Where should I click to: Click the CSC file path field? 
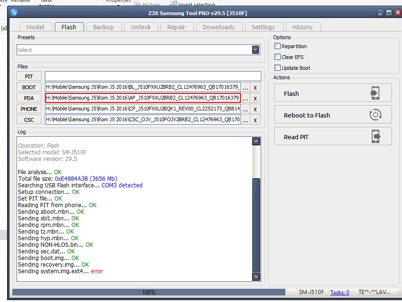(x=143, y=119)
